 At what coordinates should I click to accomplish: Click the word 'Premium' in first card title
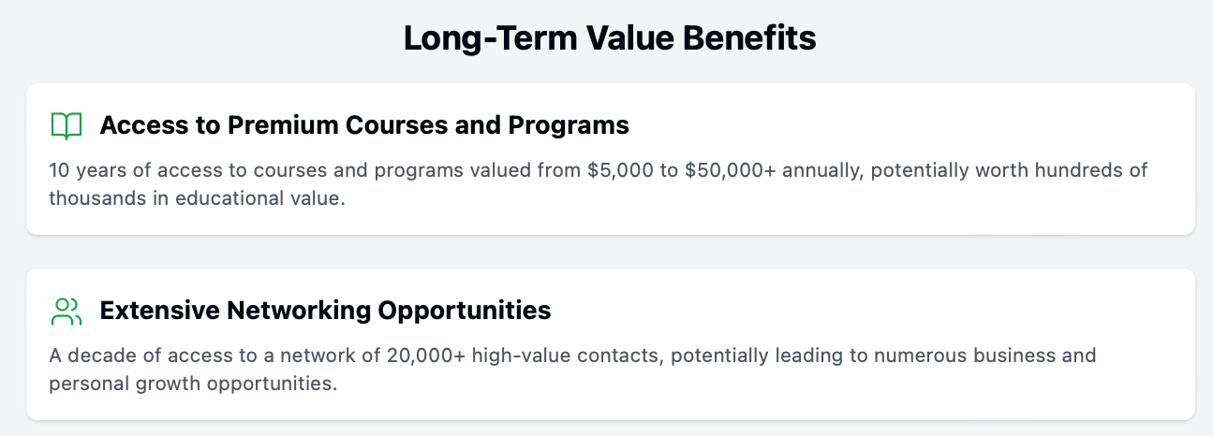pyautogui.click(x=285, y=124)
